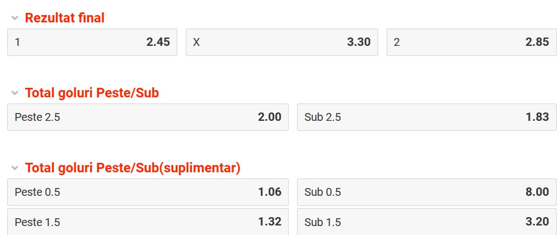Click the 3.30 odds value
Screen dimensions: 560x235
(x=359, y=42)
